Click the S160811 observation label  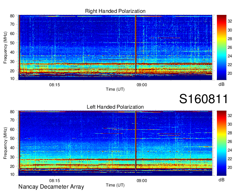203,99
